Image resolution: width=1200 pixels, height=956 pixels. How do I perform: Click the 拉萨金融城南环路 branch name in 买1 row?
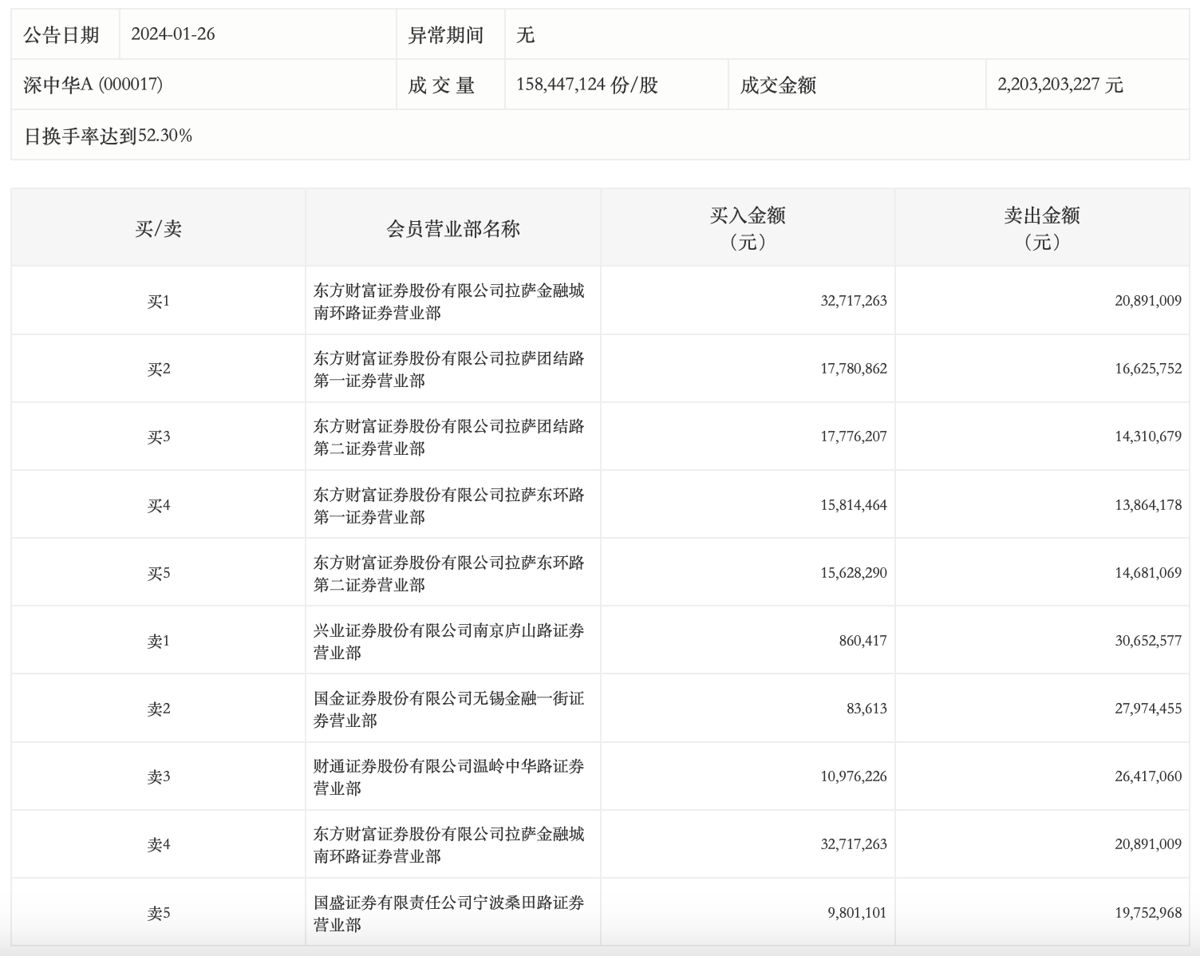coord(449,302)
